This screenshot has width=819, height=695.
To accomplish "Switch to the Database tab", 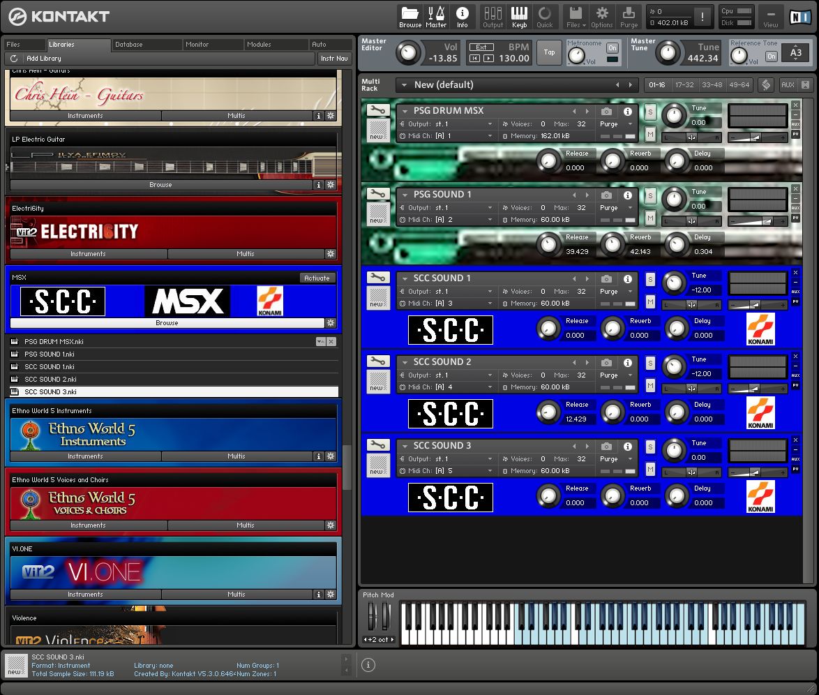I will (x=146, y=45).
